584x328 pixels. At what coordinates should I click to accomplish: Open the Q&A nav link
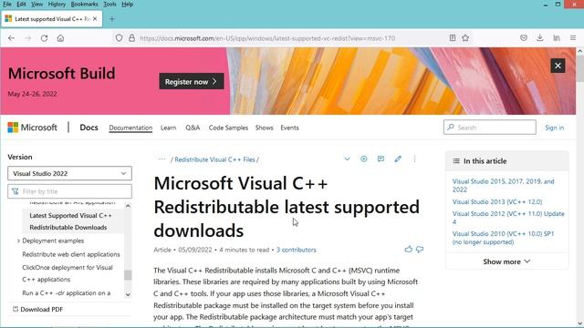pos(193,128)
